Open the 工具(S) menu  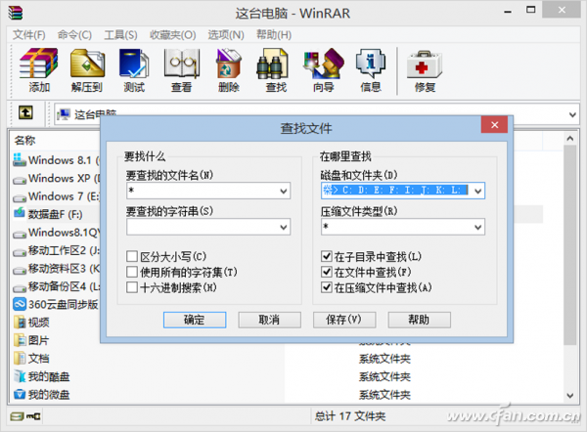(x=120, y=35)
